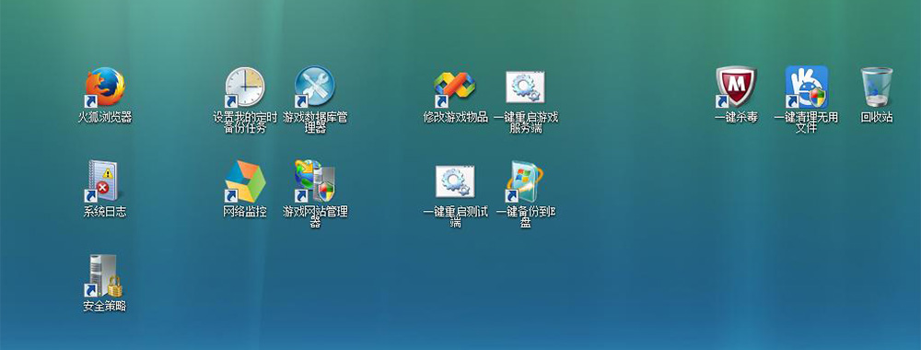Click the 安全策略 server lock icon
The image size is (921, 350).
point(105,275)
